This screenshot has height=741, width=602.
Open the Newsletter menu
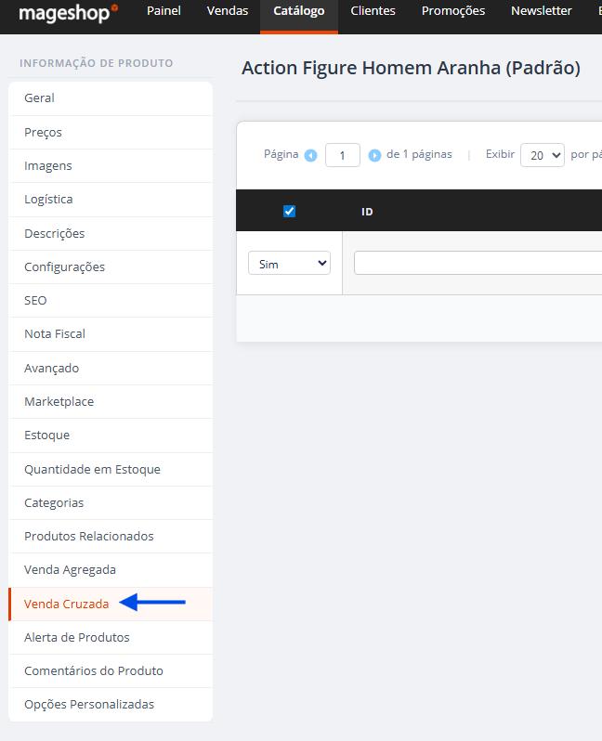pyautogui.click(x=541, y=11)
